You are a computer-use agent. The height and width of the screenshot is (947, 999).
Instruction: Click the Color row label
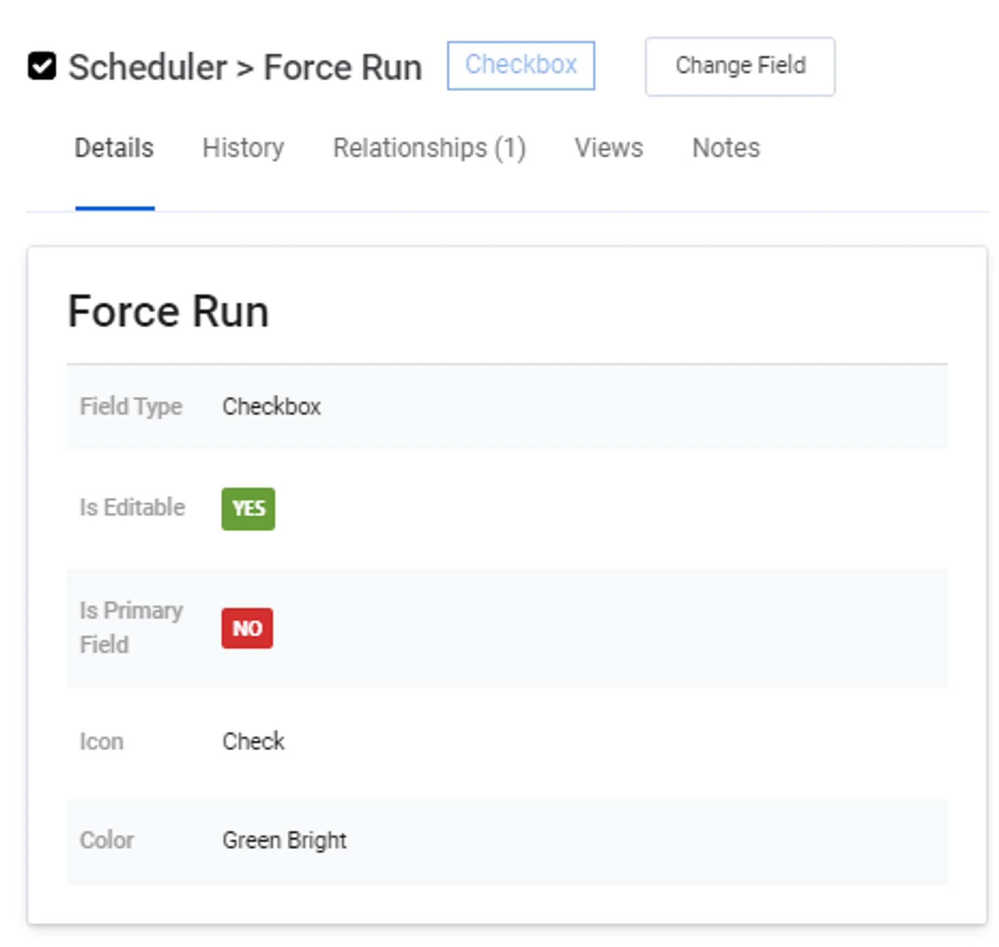pos(107,840)
